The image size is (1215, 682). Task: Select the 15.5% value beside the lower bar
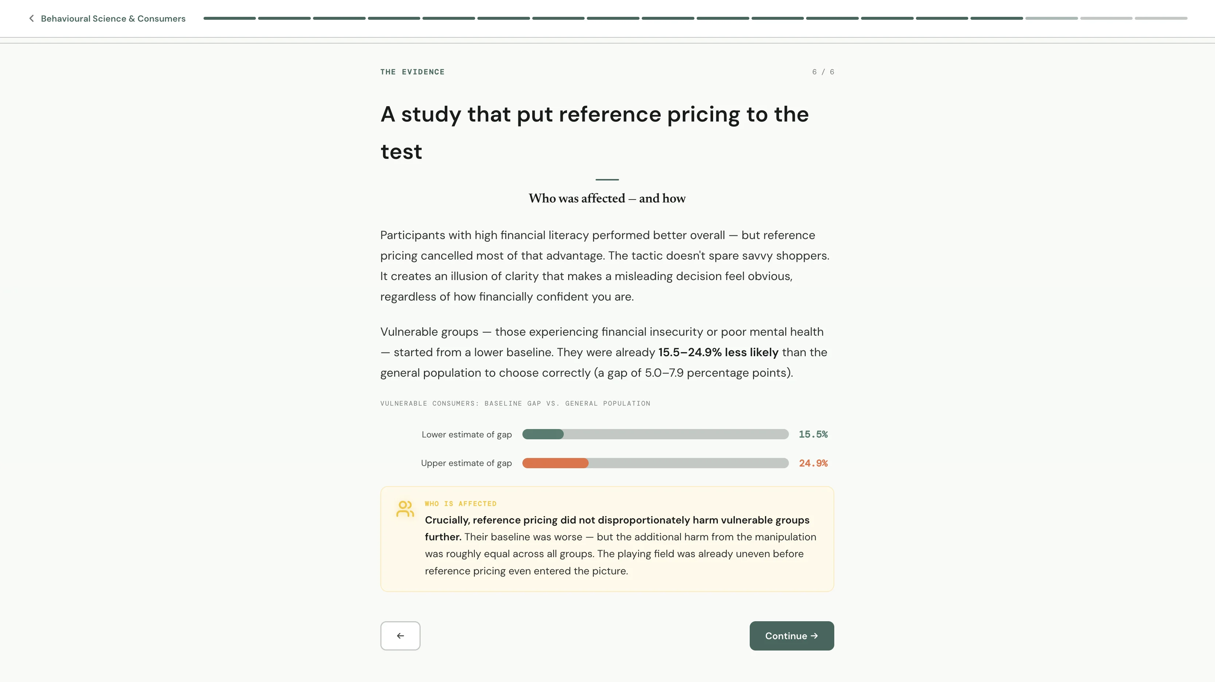click(x=813, y=435)
